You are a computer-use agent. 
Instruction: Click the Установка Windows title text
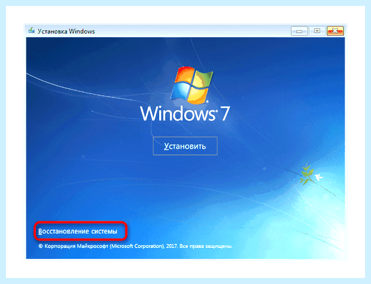pos(66,31)
